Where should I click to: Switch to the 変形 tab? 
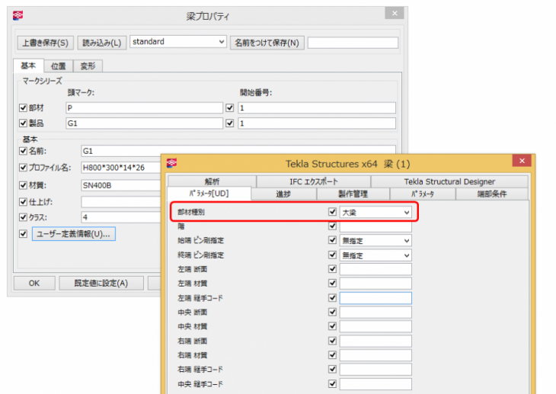pyautogui.click(x=88, y=66)
